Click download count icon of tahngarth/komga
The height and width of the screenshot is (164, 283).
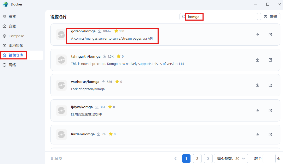pyautogui.click(x=105, y=56)
